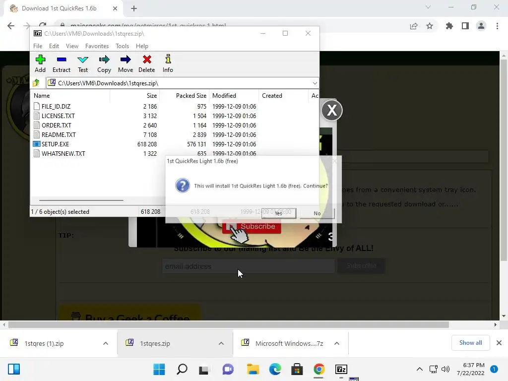508x381 pixels.
Task: Go back in Chrome browser
Action: pyautogui.click(x=11, y=26)
